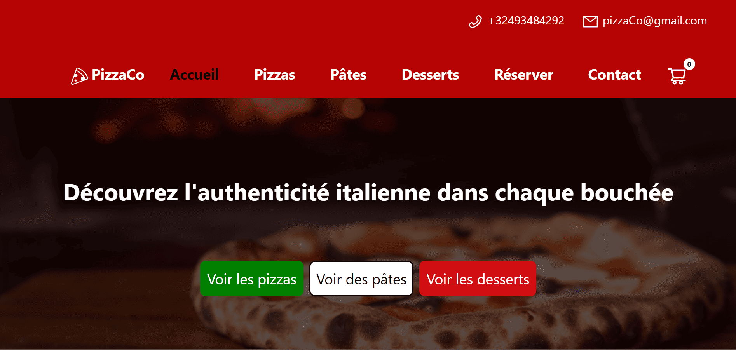
Task: Go to the Accueil menu item
Action: tap(194, 75)
